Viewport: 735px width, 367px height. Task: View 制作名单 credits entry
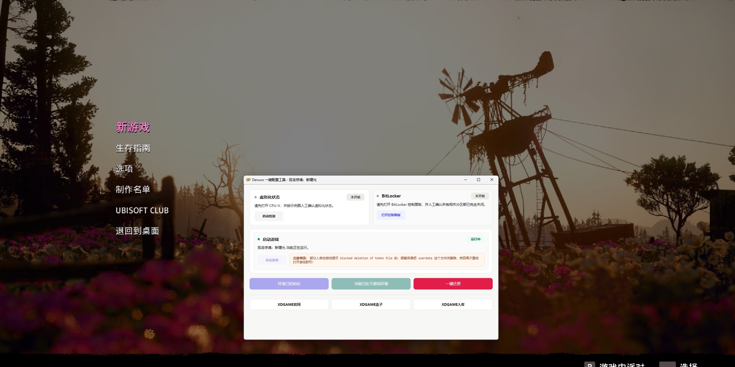click(133, 189)
